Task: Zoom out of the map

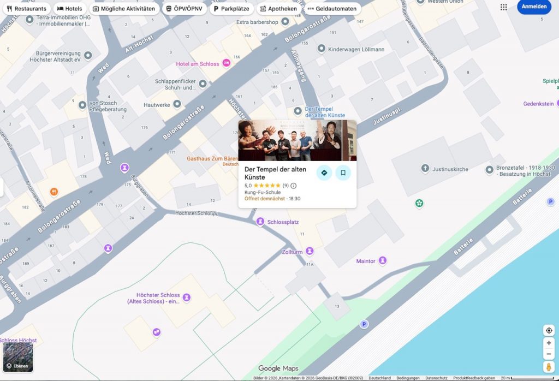Action: pos(549,354)
